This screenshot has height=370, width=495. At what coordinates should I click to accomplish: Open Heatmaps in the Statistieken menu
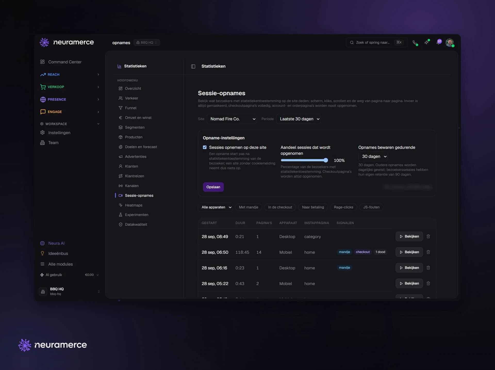(x=134, y=205)
